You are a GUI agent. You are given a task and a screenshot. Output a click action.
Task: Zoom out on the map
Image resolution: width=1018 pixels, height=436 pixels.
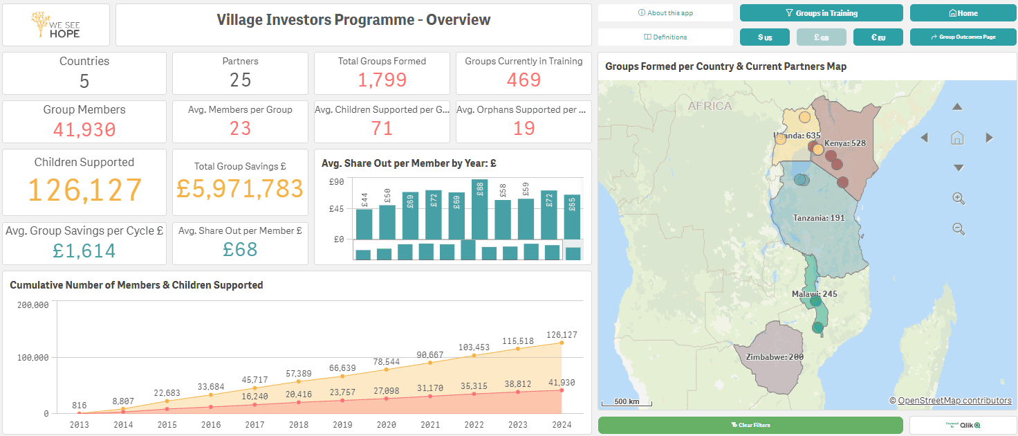point(959,228)
